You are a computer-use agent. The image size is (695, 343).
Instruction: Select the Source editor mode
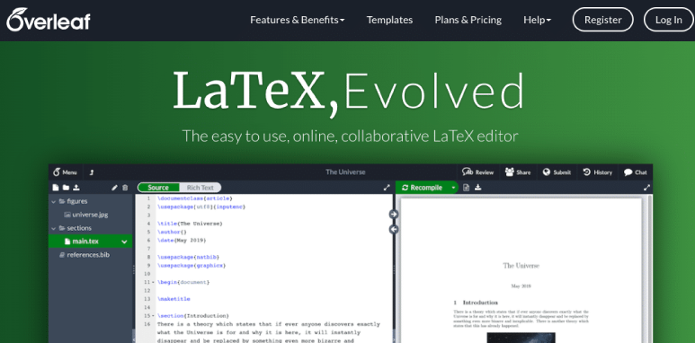(158, 188)
